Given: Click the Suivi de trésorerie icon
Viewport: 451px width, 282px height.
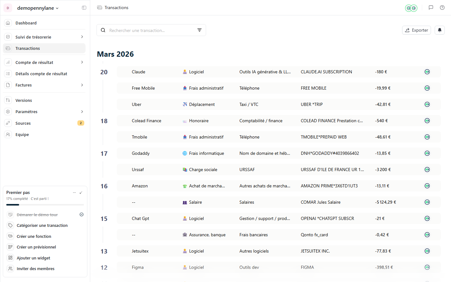Looking at the screenshot, I should tap(8, 37).
